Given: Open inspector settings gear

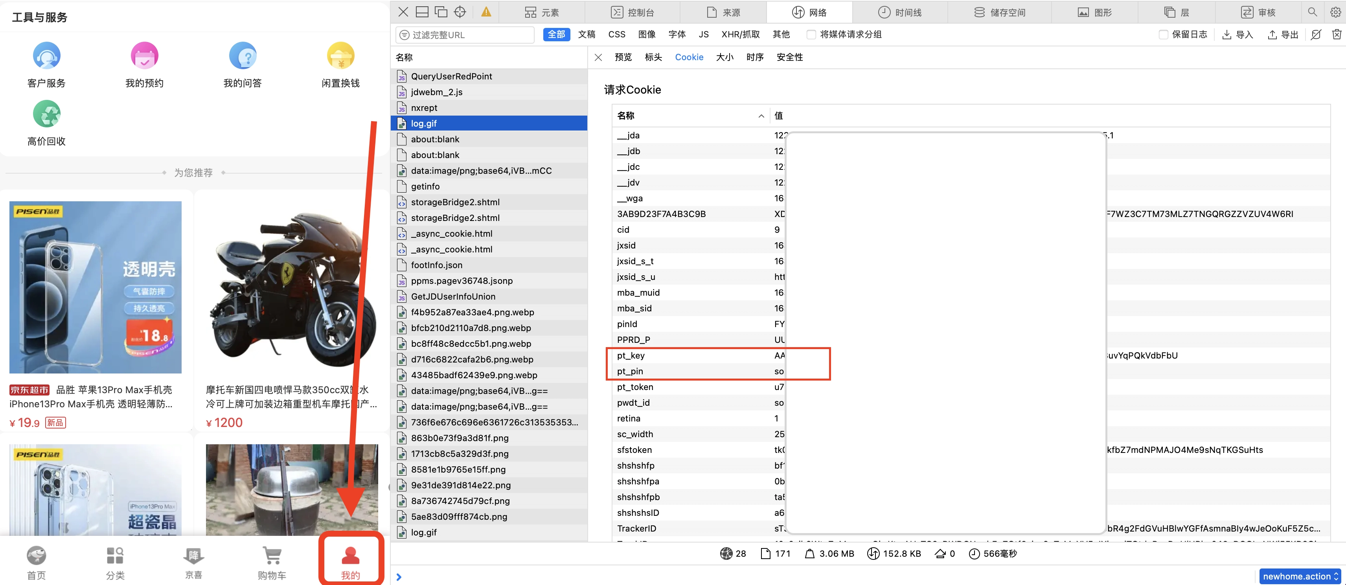Looking at the screenshot, I should (x=1335, y=12).
